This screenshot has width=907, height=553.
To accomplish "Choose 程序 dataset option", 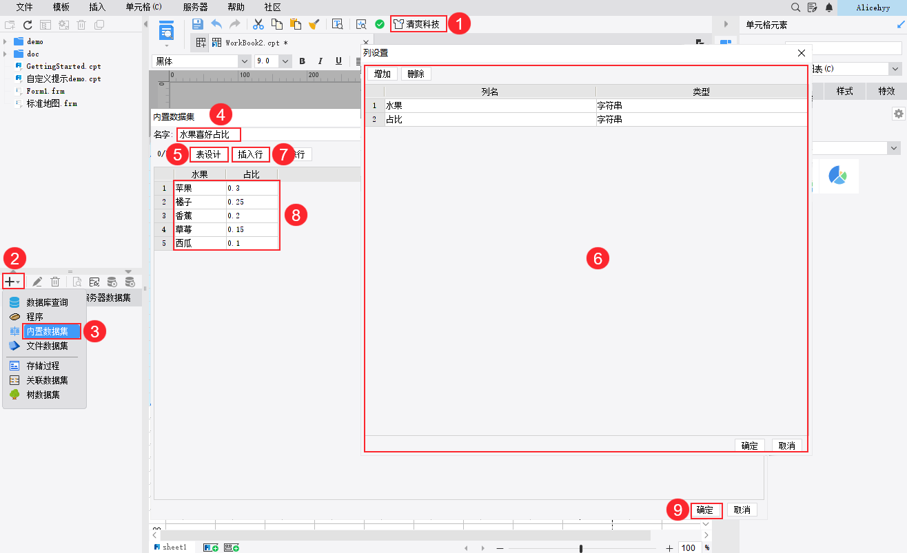I will point(45,317).
